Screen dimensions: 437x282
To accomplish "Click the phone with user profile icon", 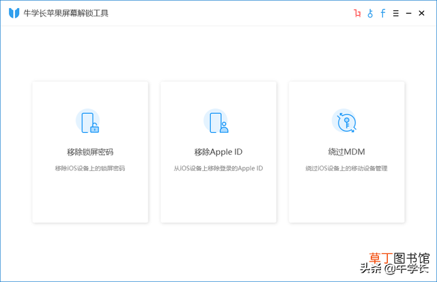I will tap(216, 121).
